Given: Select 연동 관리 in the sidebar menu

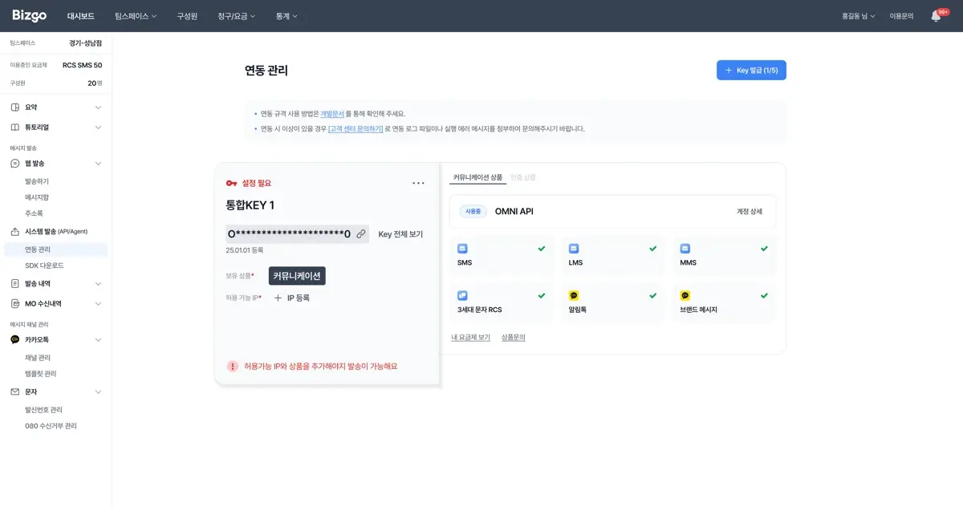Looking at the screenshot, I should coord(39,249).
